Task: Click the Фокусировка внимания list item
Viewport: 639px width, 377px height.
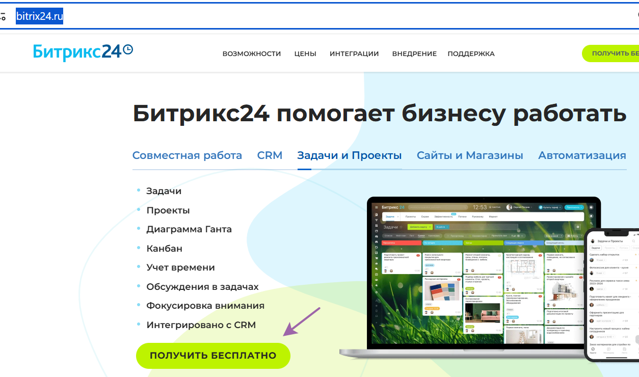Action: tap(205, 306)
